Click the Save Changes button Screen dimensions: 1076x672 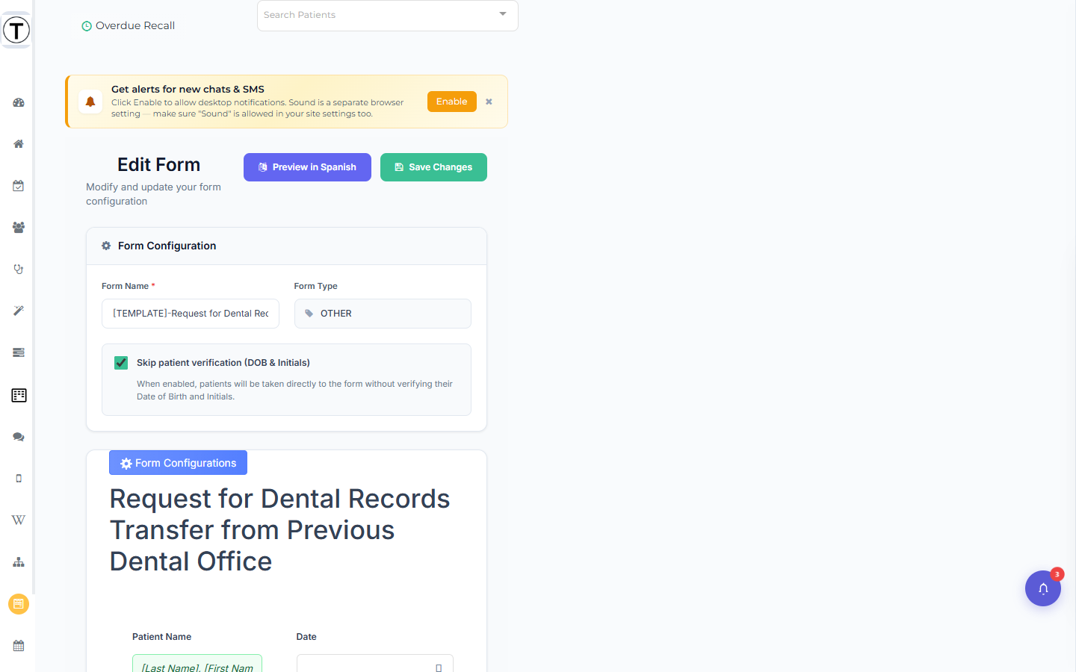point(433,167)
